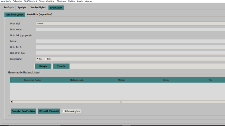Click the Hızlı Ürün Ara search field

pos(130,53)
